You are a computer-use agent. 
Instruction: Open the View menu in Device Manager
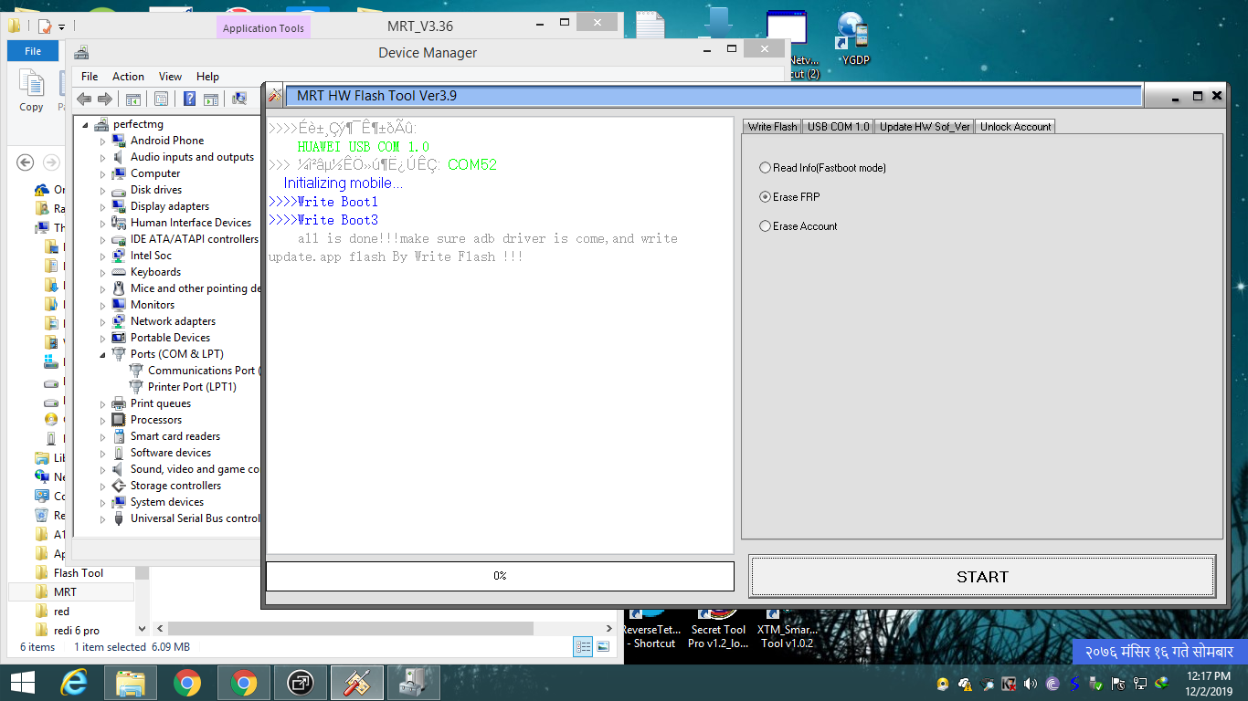click(170, 77)
